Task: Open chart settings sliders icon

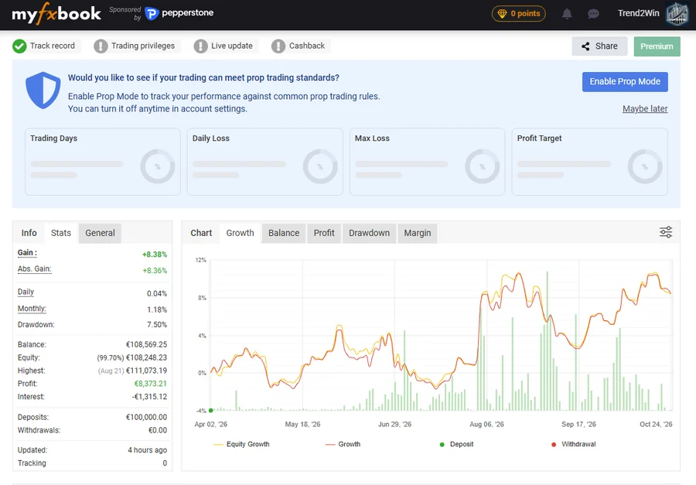Action: pos(665,232)
